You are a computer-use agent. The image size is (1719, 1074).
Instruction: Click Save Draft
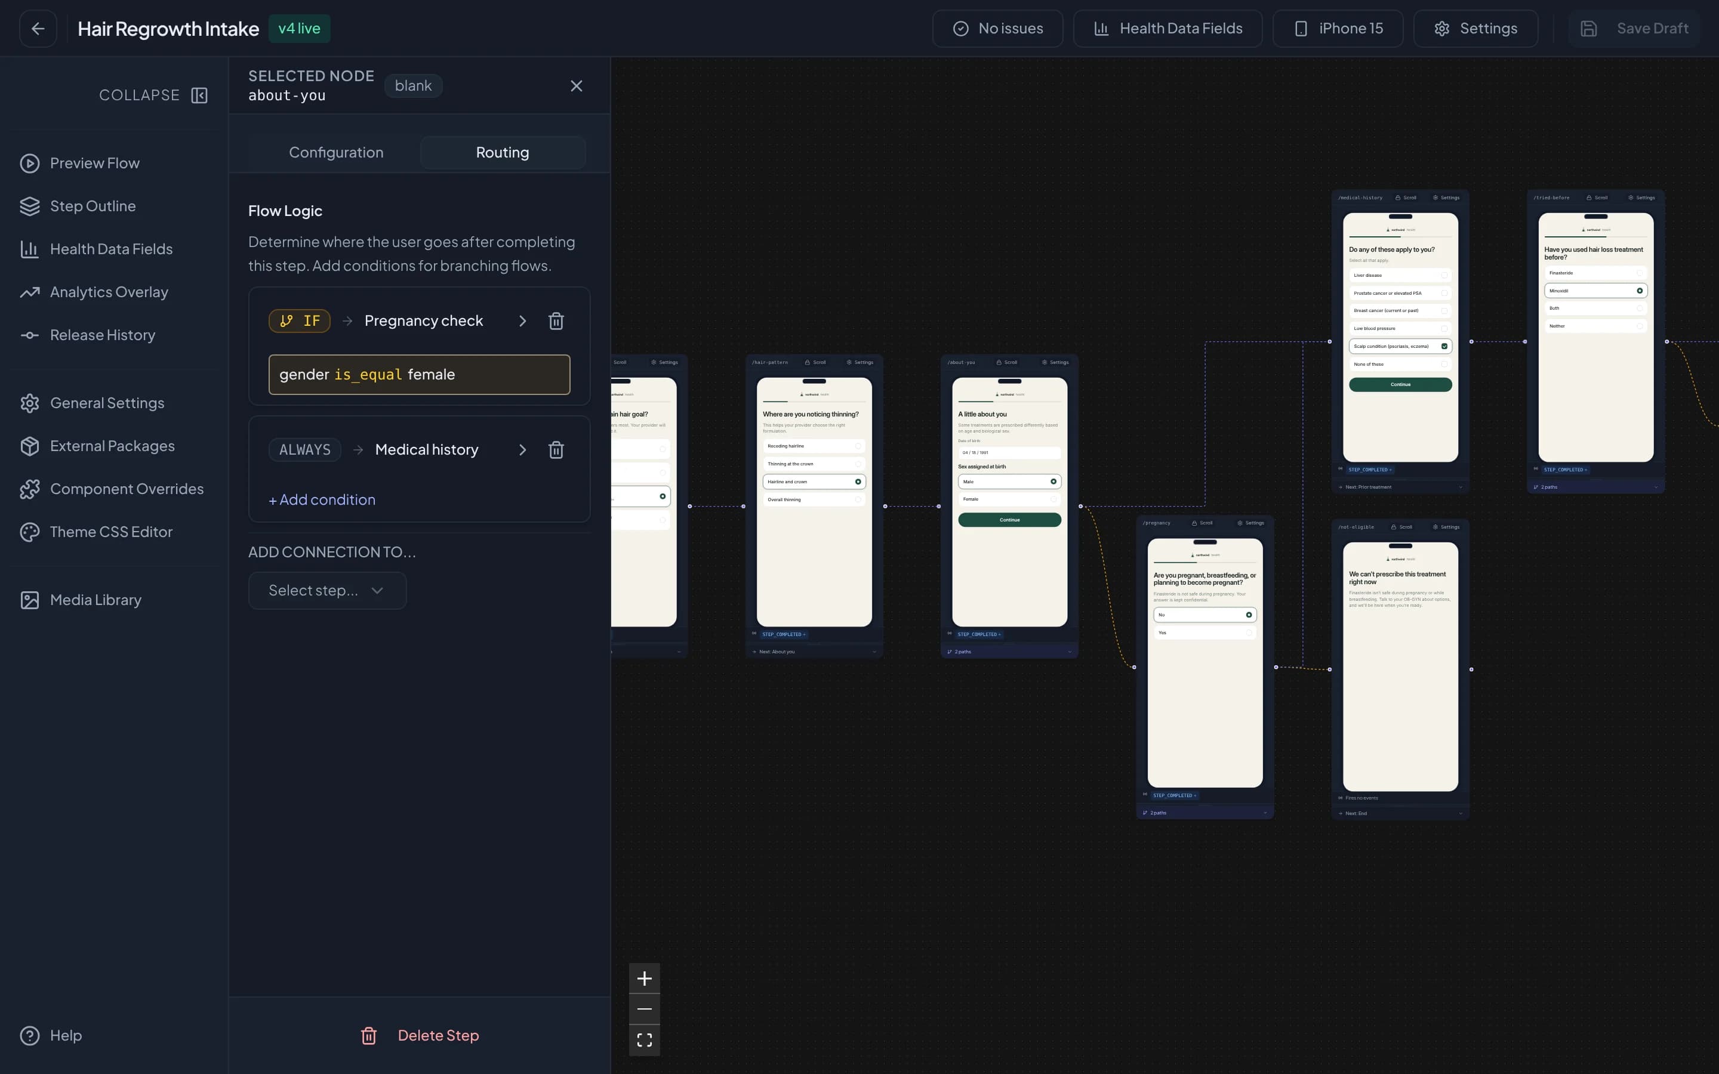pos(1634,29)
